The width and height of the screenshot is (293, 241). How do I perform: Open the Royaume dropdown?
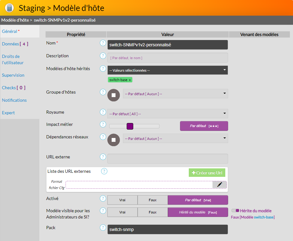coord(168,114)
